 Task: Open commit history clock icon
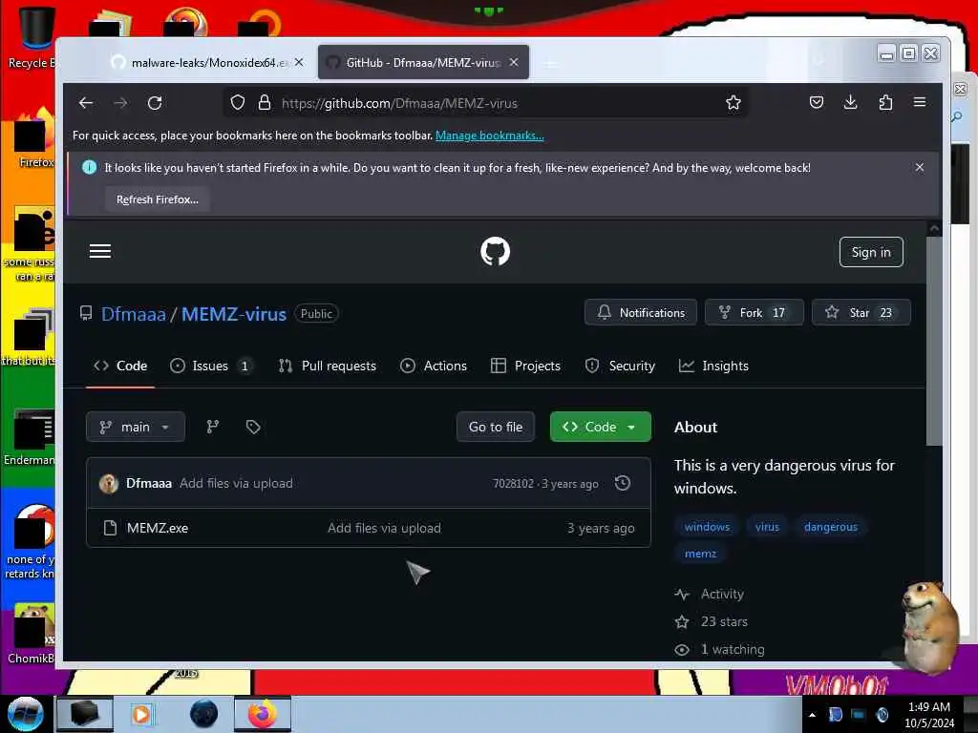(x=623, y=483)
